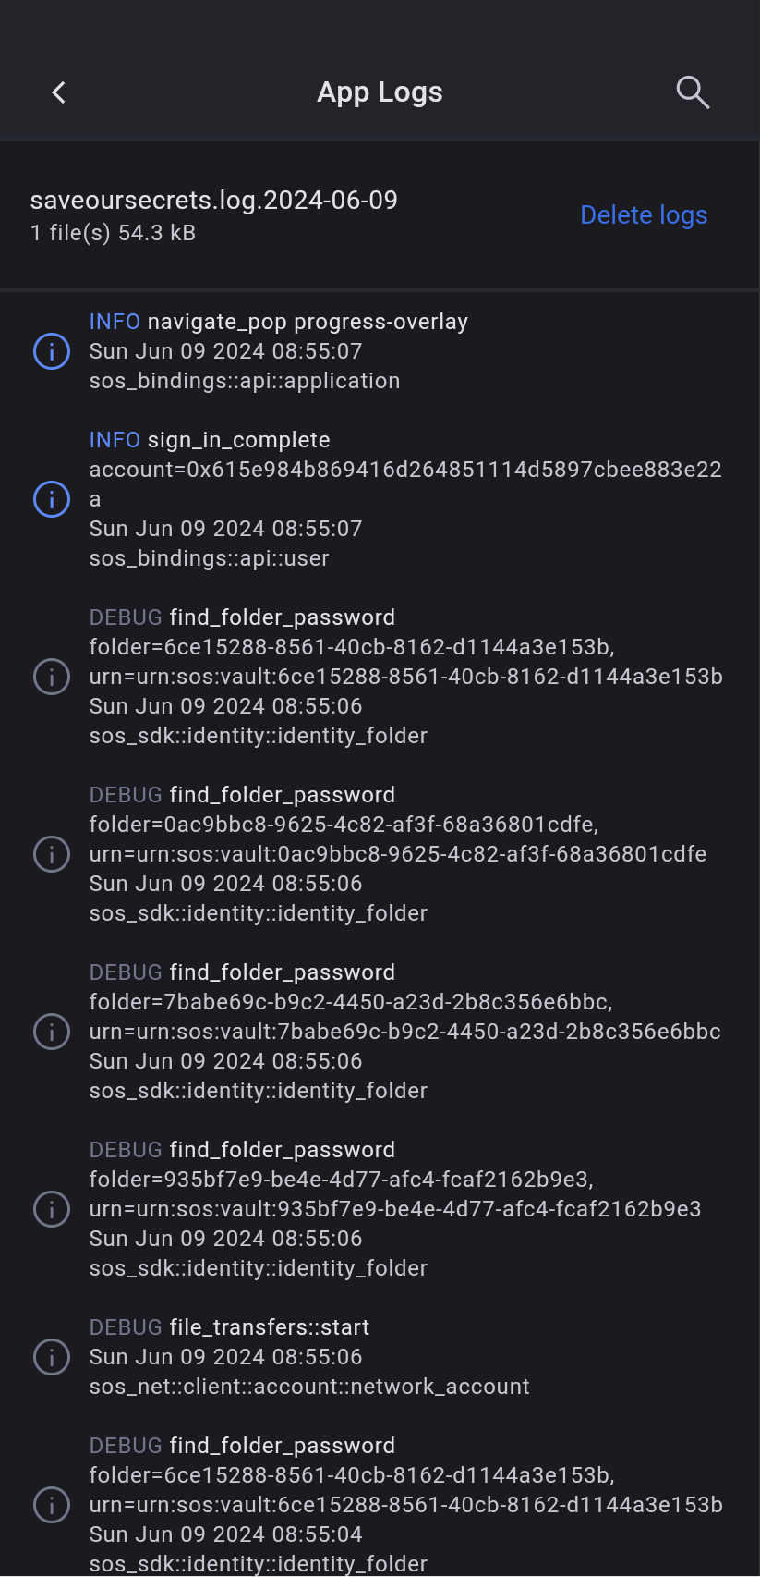Click info icon for folder=935bf7e9 debug entry

tap(52, 1209)
